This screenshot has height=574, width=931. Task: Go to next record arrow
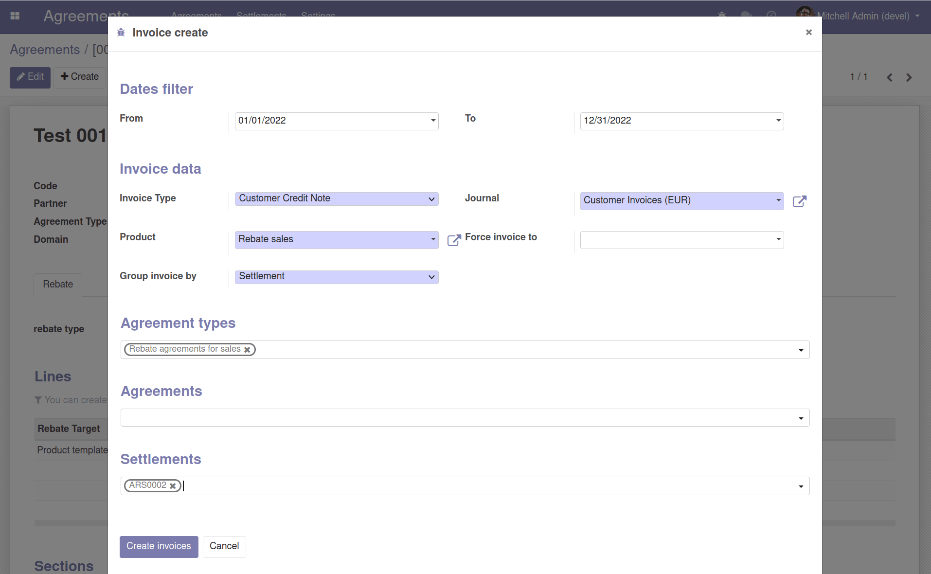pyautogui.click(x=909, y=77)
